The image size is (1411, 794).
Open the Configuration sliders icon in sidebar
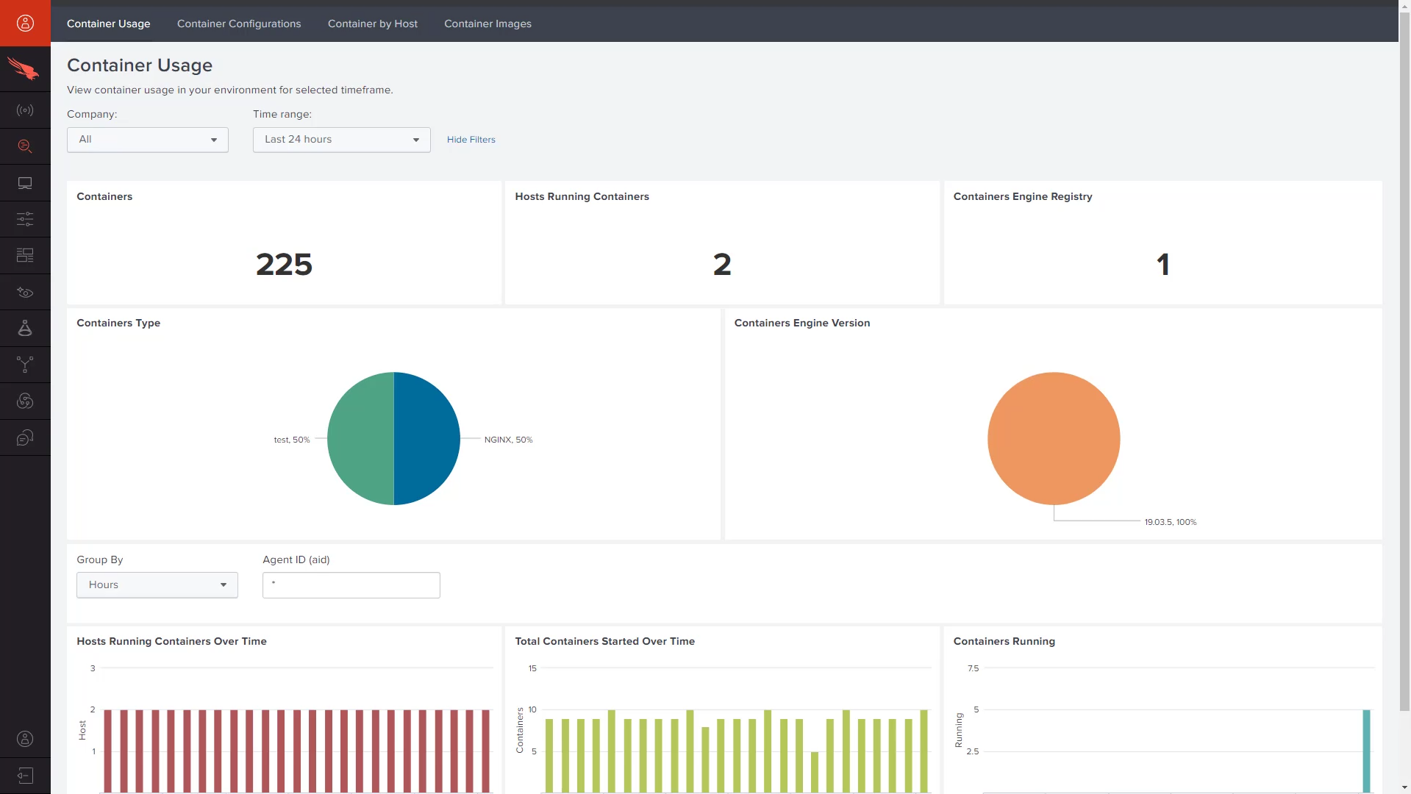(x=25, y=219)
